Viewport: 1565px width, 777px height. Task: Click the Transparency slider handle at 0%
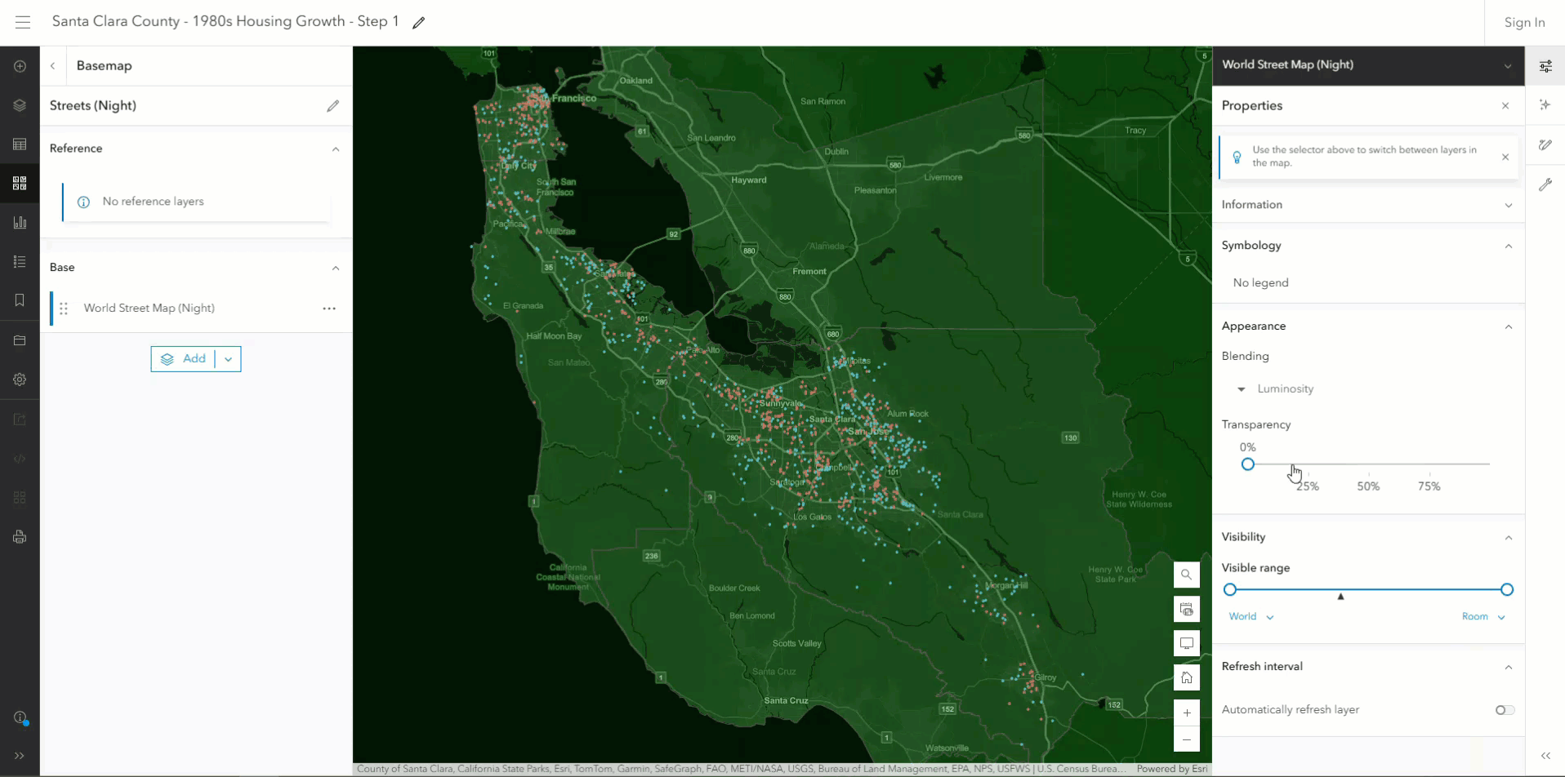1247,464
